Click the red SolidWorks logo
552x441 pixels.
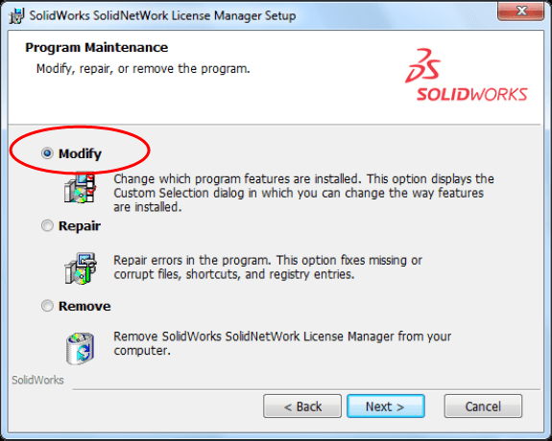467,75
